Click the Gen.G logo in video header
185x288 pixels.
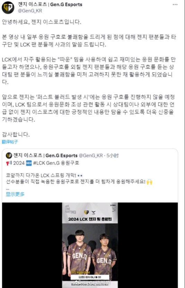point(86,213)
